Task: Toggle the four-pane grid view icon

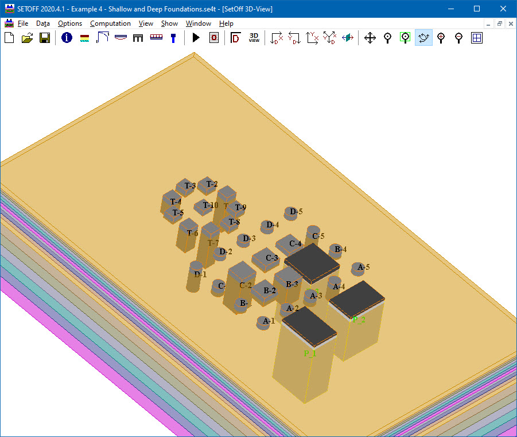Action: coord(476,38)
